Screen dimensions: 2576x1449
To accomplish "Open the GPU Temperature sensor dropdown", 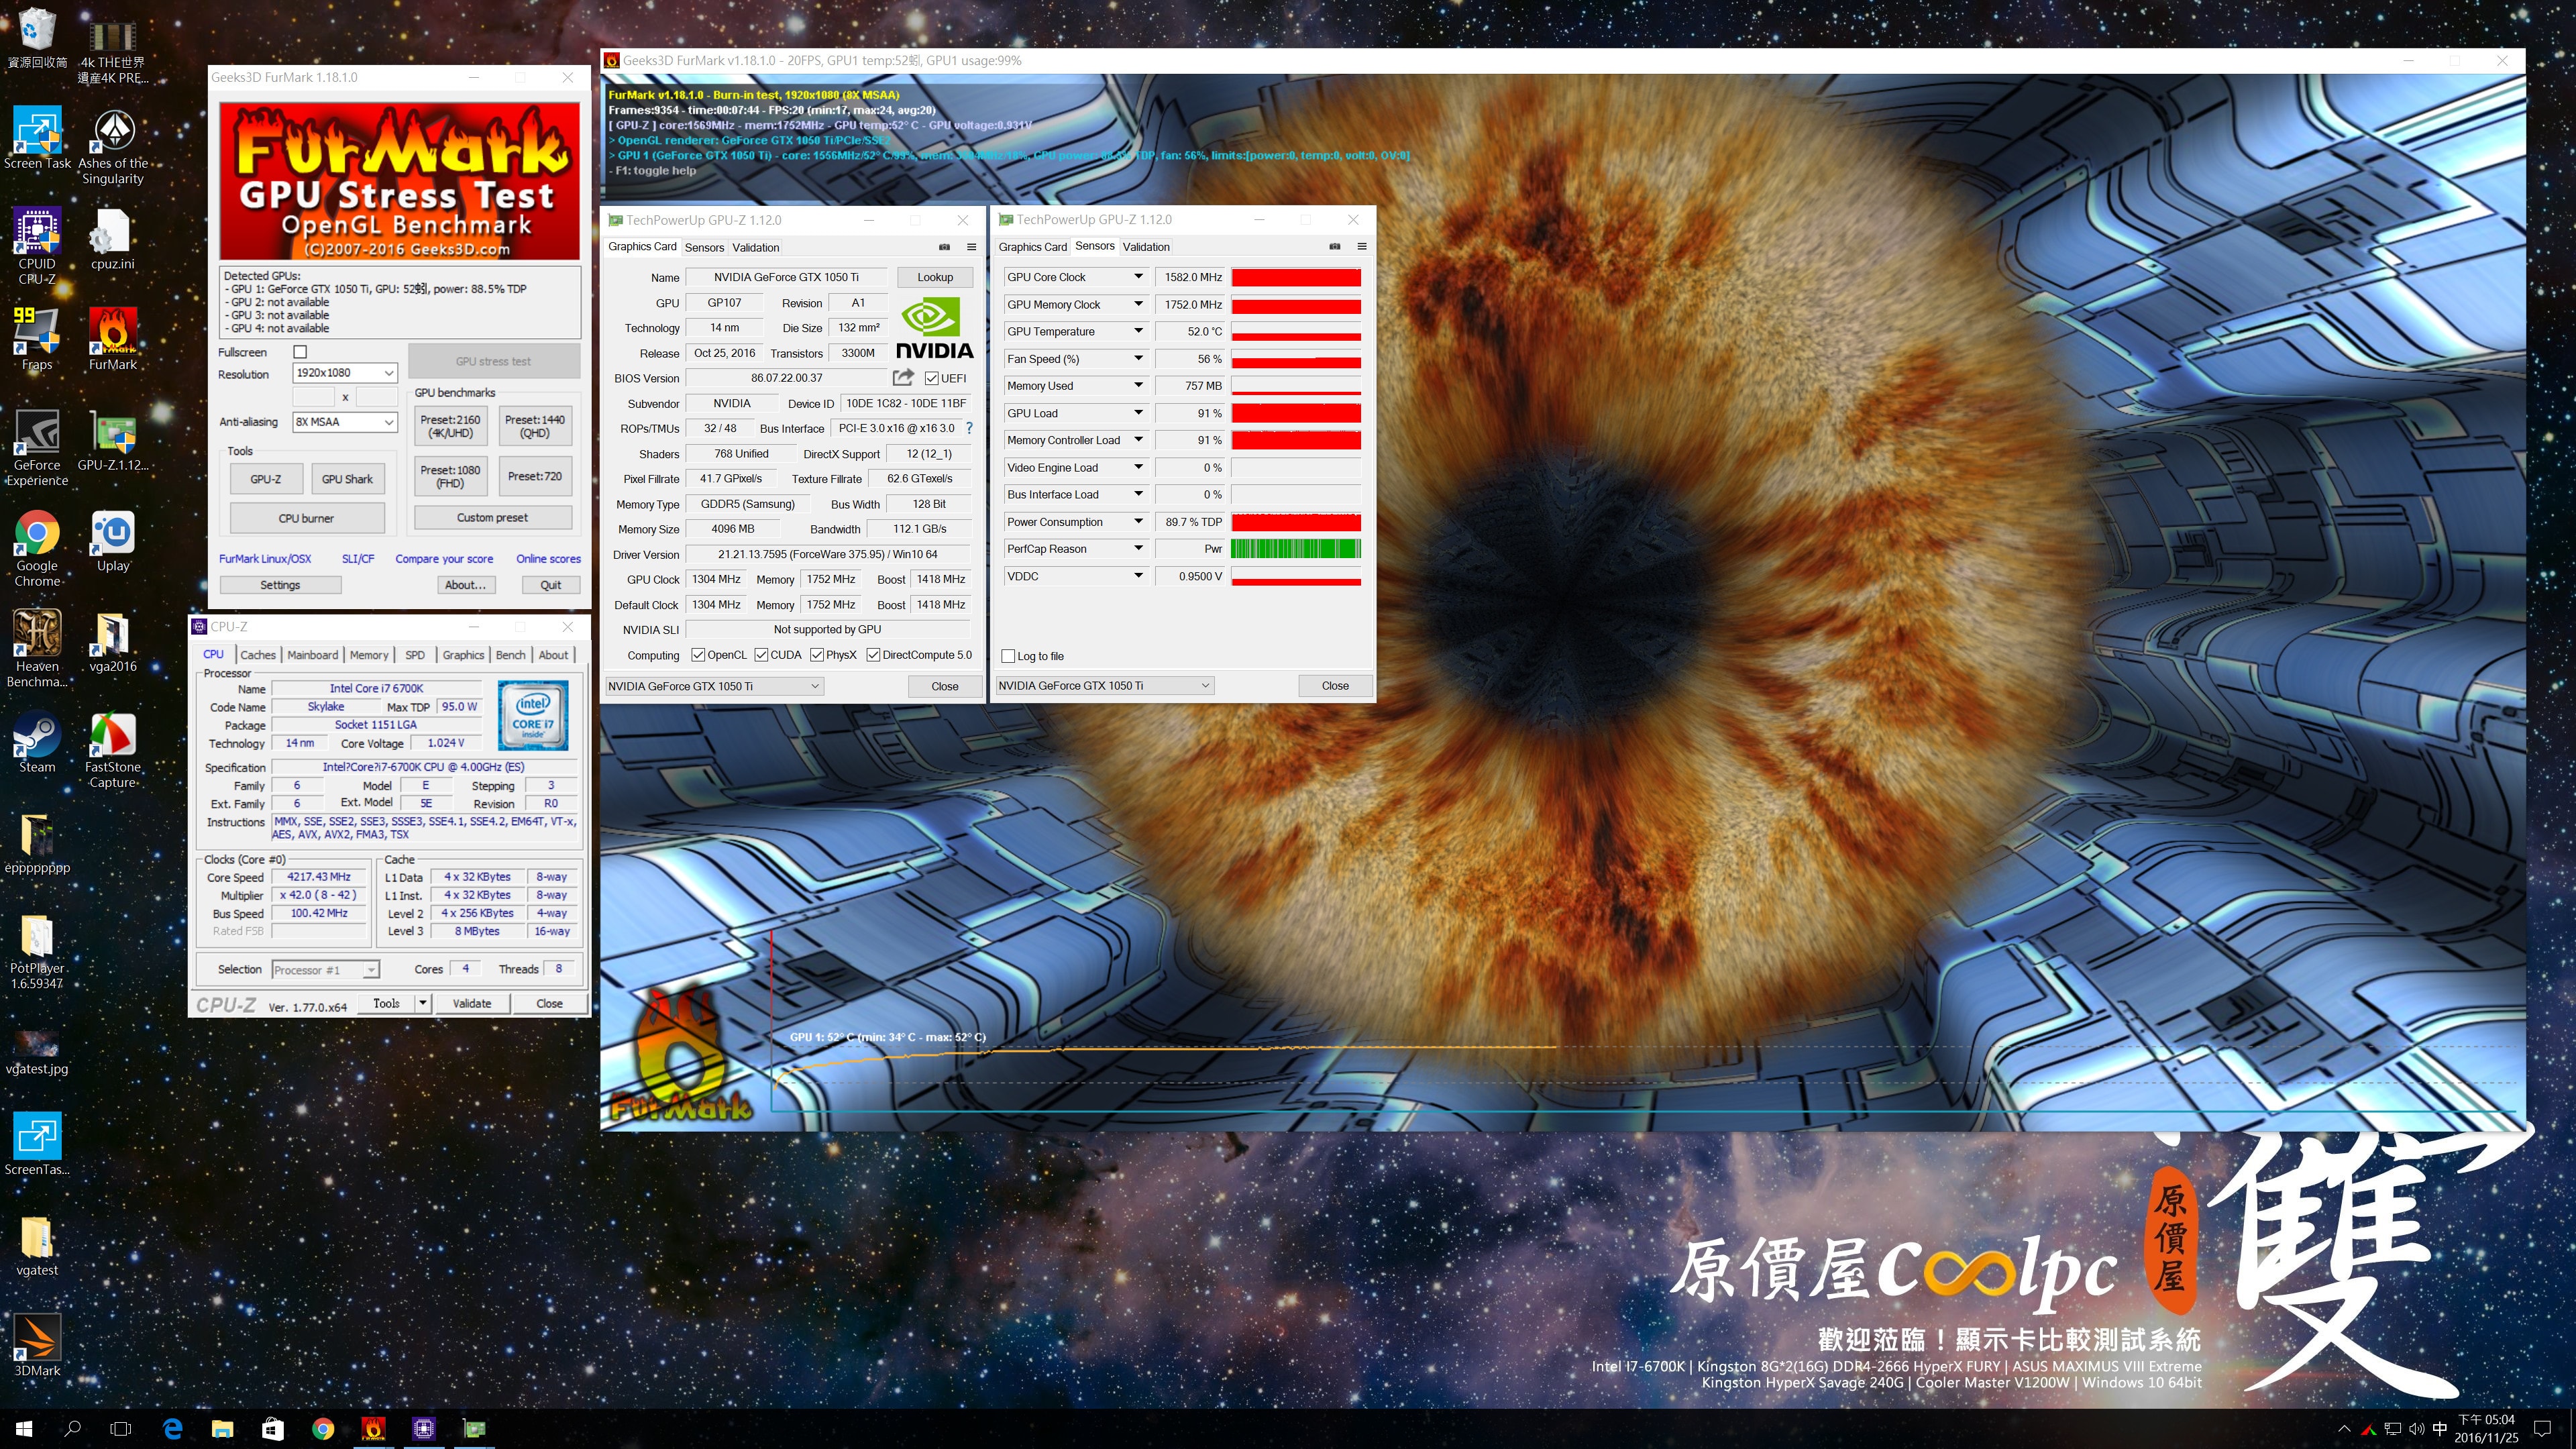I will pos(1138,331).
